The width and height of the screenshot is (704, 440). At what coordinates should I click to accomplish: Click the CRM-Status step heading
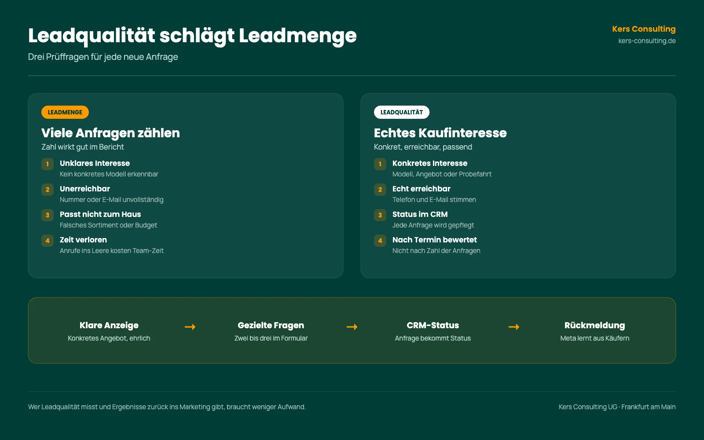coord(433,326)
